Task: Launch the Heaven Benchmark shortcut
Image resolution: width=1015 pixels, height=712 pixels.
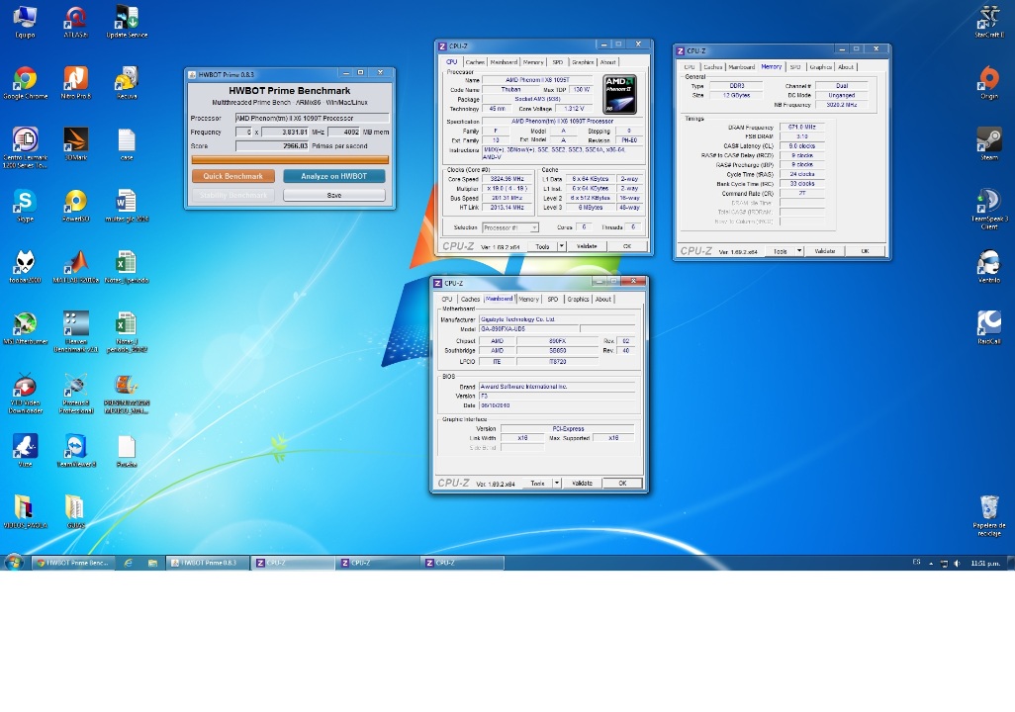Action: point(76,331)
